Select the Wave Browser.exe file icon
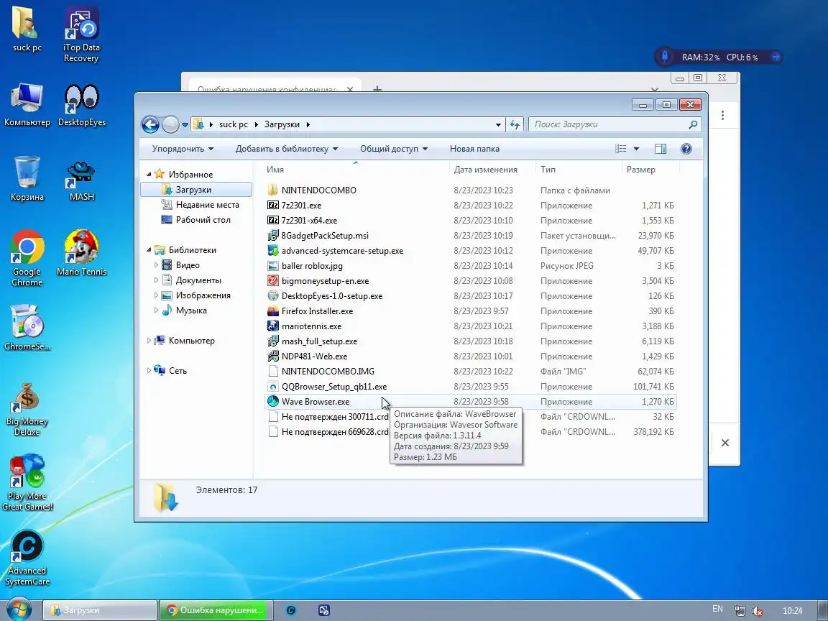Screen dimensions: 828x621 [x=273, y=401]
